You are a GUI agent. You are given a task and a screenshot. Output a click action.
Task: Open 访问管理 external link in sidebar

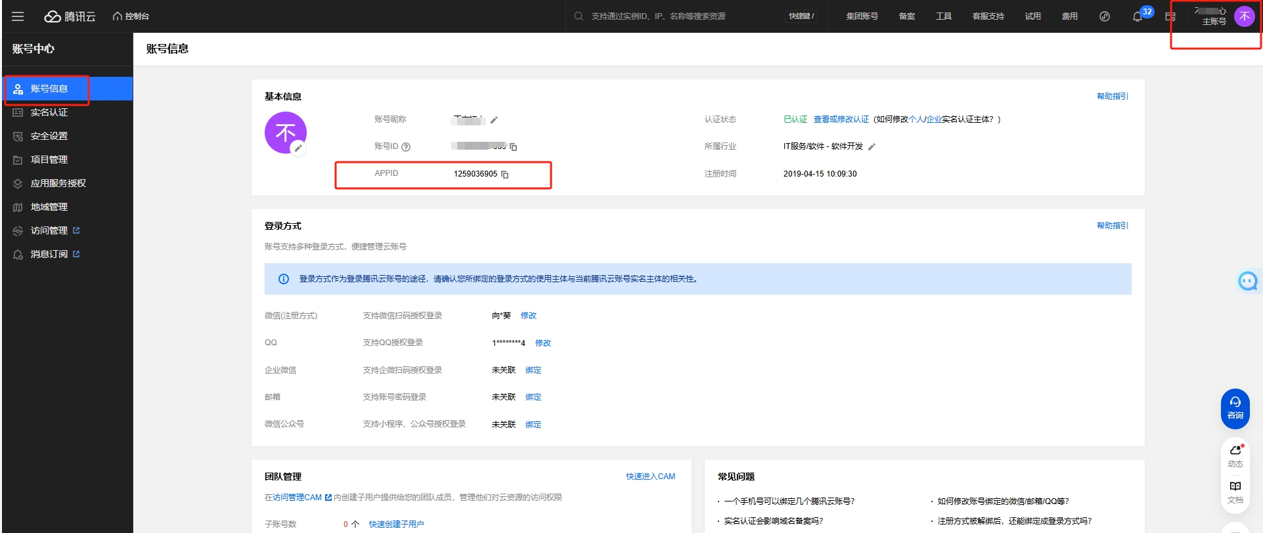[x=49, y=230]
